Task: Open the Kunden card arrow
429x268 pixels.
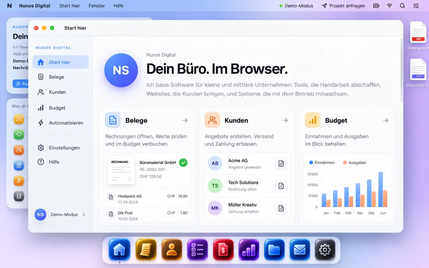Action: point(285,120)
